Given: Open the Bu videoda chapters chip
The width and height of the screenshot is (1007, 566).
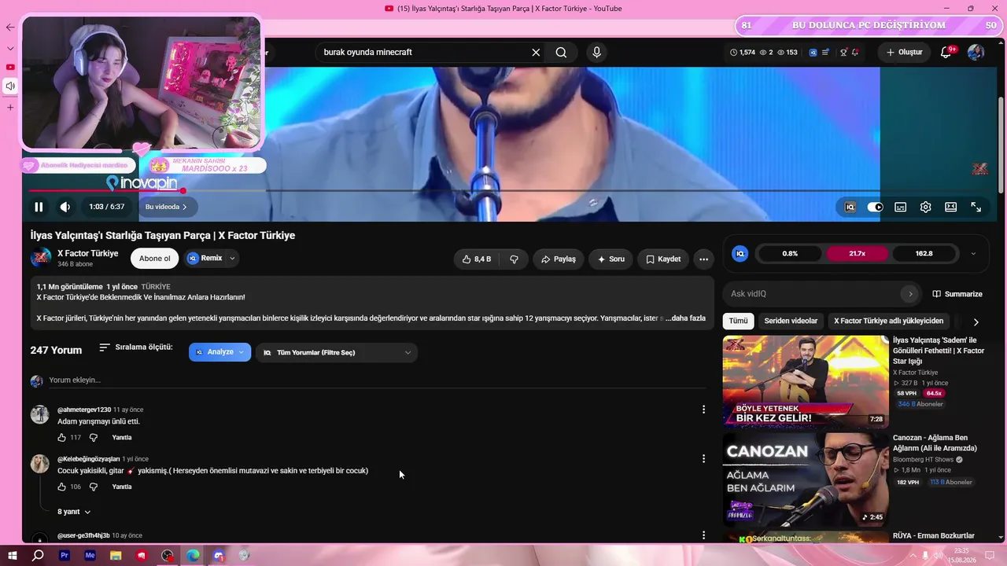Looking at the screenshot, I should 166,207.
